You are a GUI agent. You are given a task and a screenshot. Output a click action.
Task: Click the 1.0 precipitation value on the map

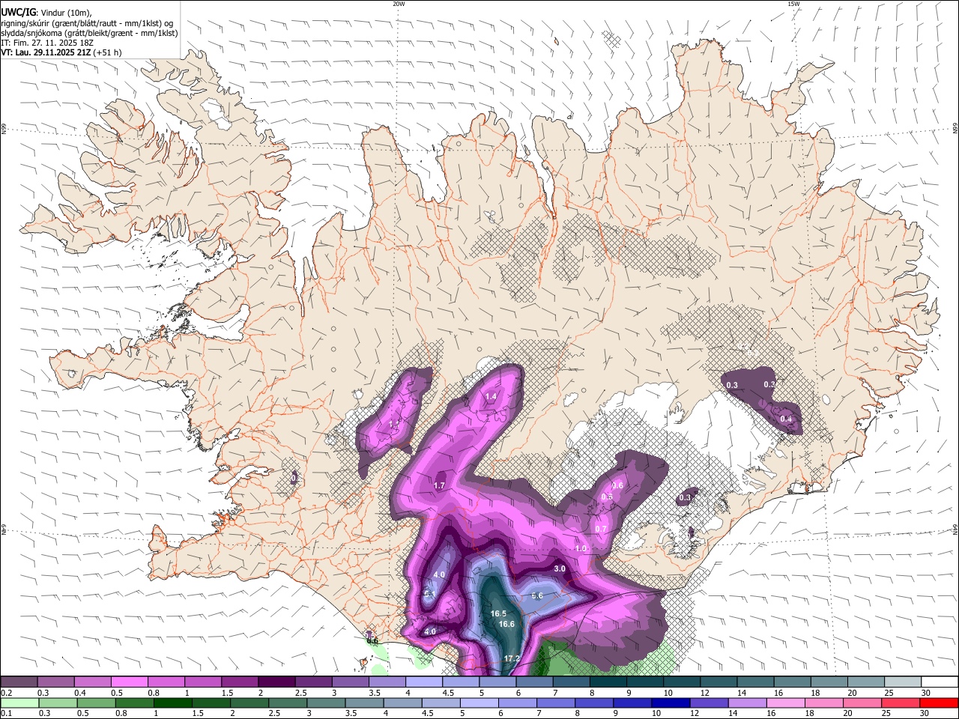581,548
